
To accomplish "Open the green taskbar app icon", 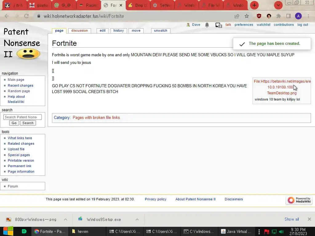I will coord(24,231).
